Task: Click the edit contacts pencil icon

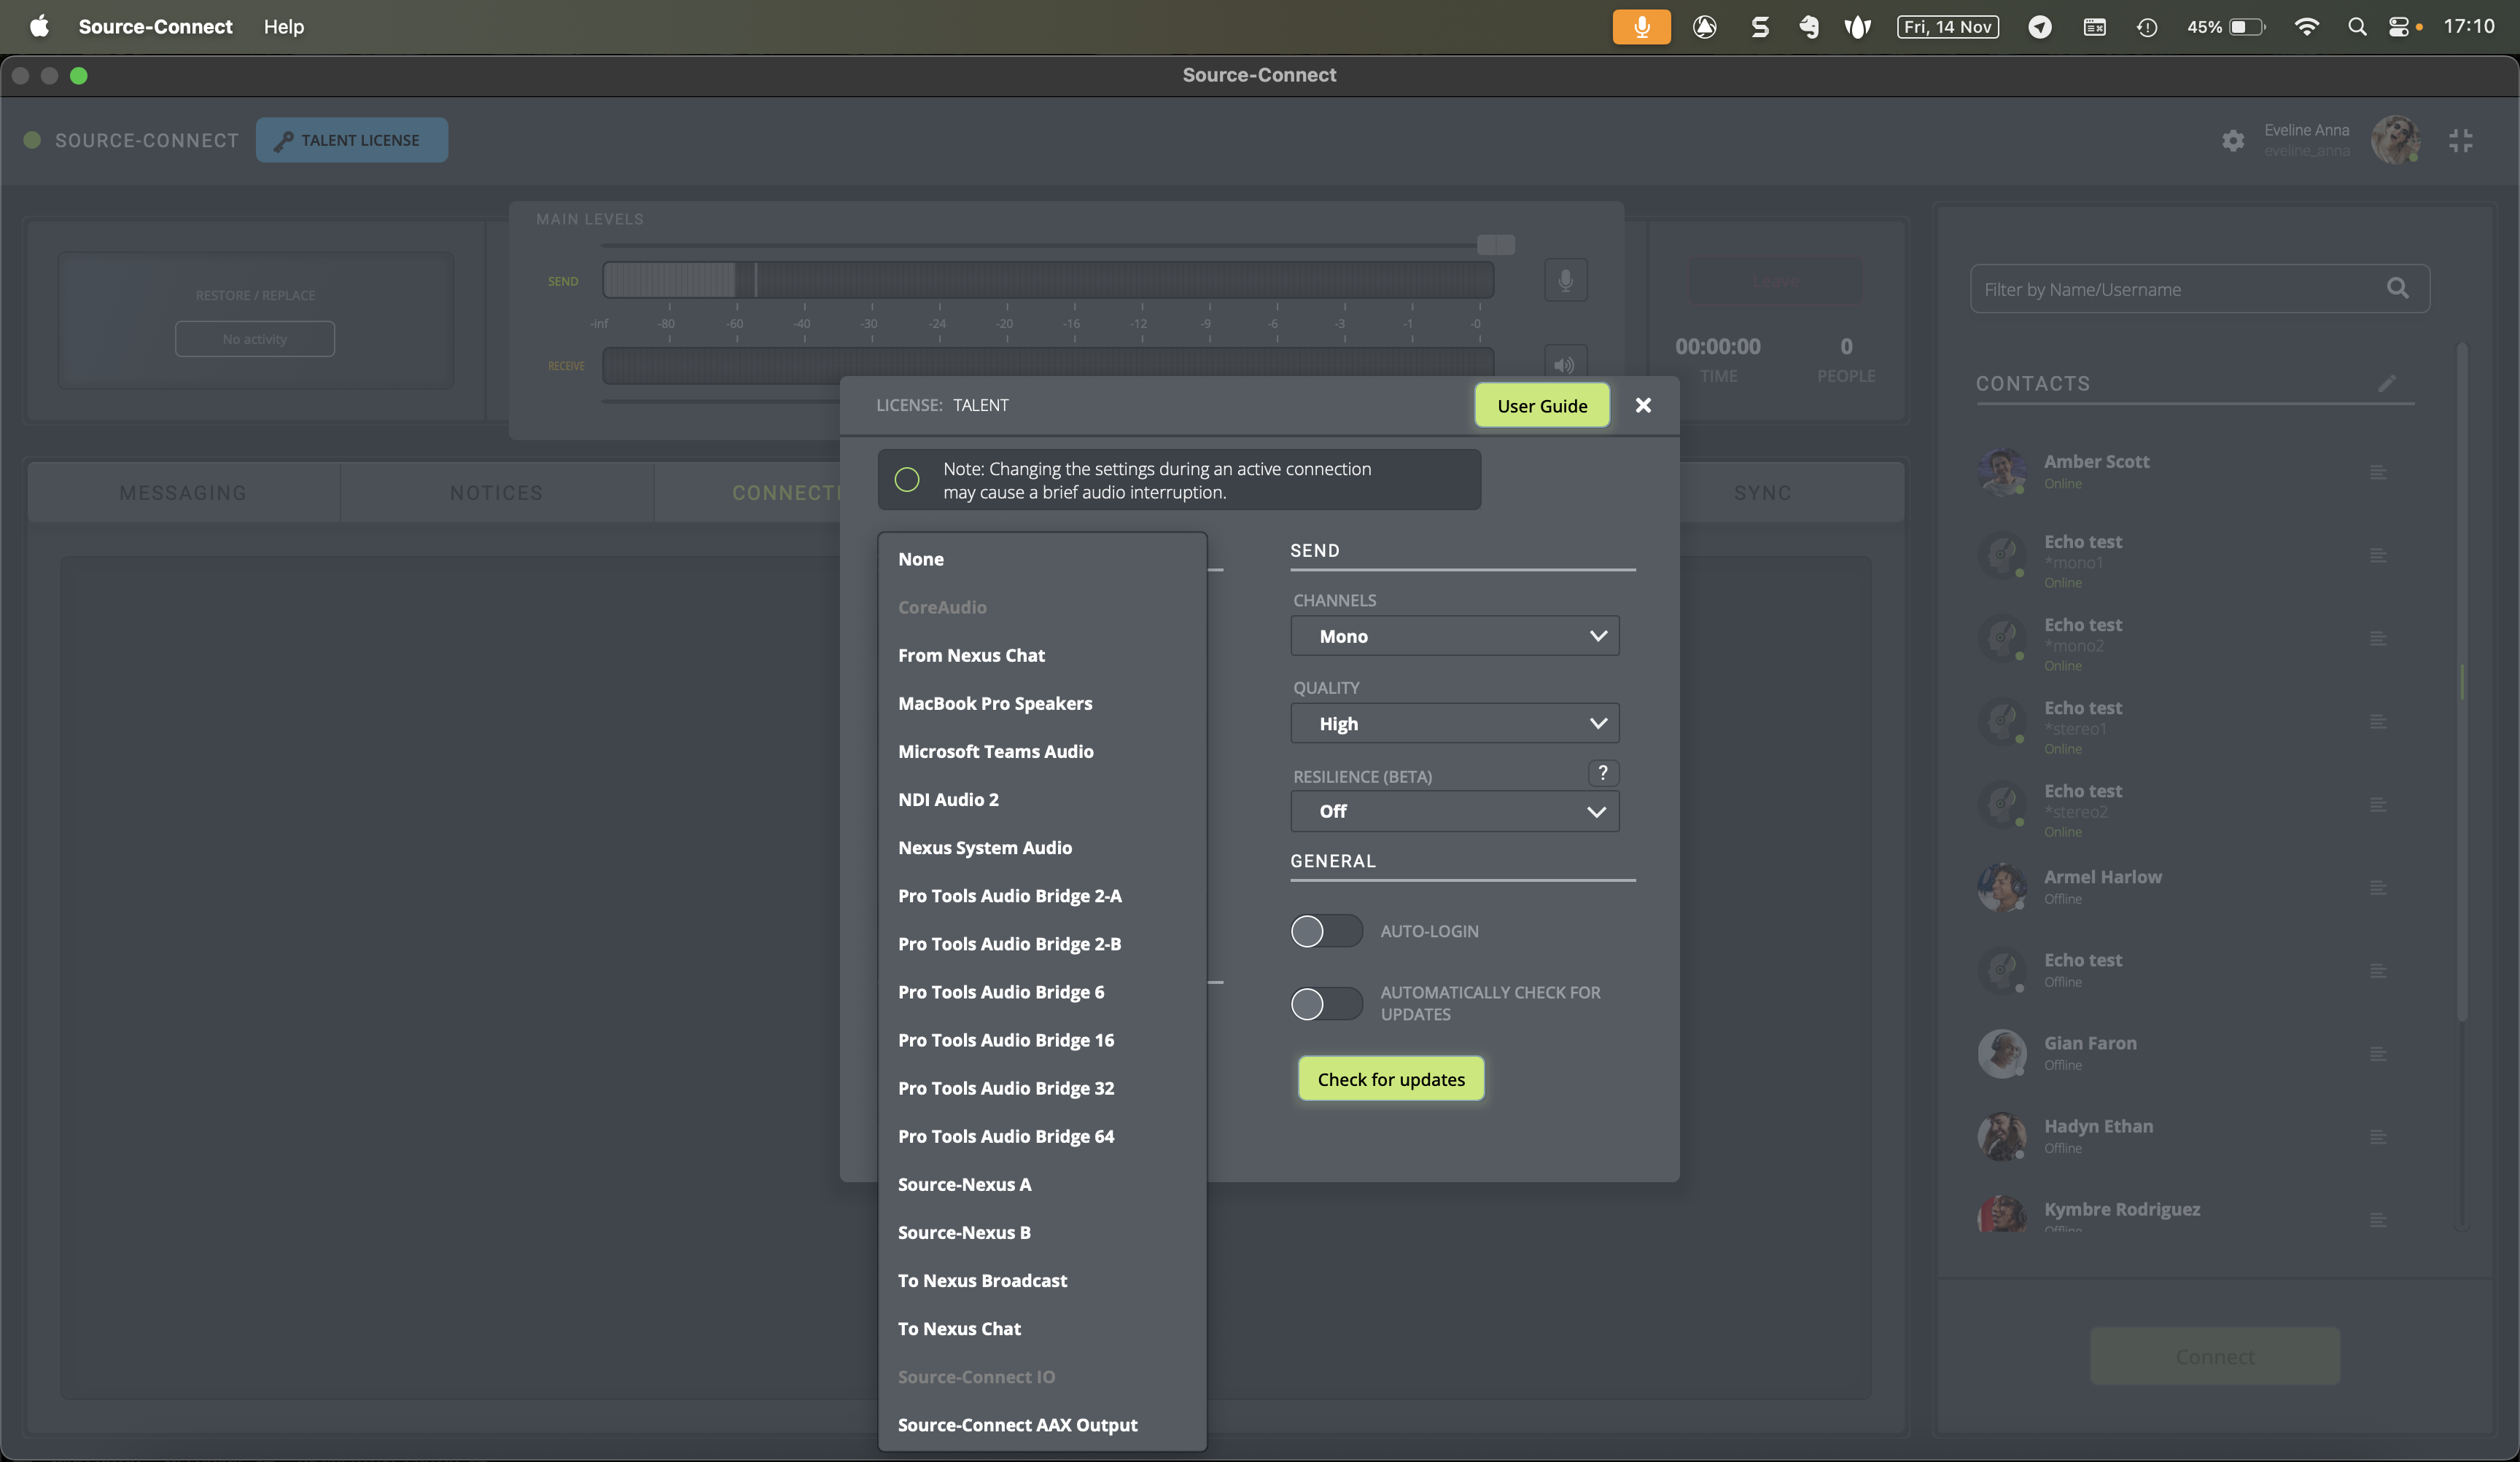Action: tap(2387, 384)
